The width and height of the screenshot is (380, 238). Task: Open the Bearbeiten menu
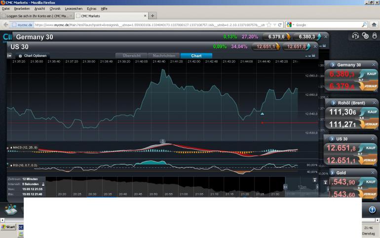point(22,9)
